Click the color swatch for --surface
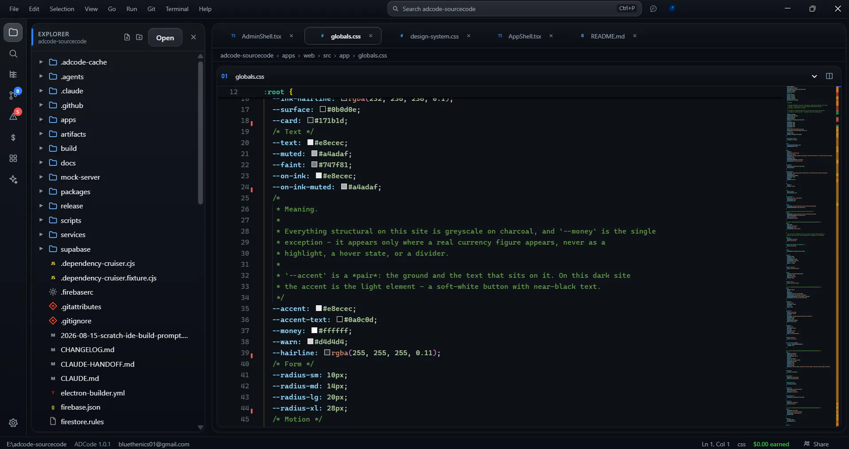Image resolution: width=849 pixels, height=449 pixels. (x=323, y=109)
